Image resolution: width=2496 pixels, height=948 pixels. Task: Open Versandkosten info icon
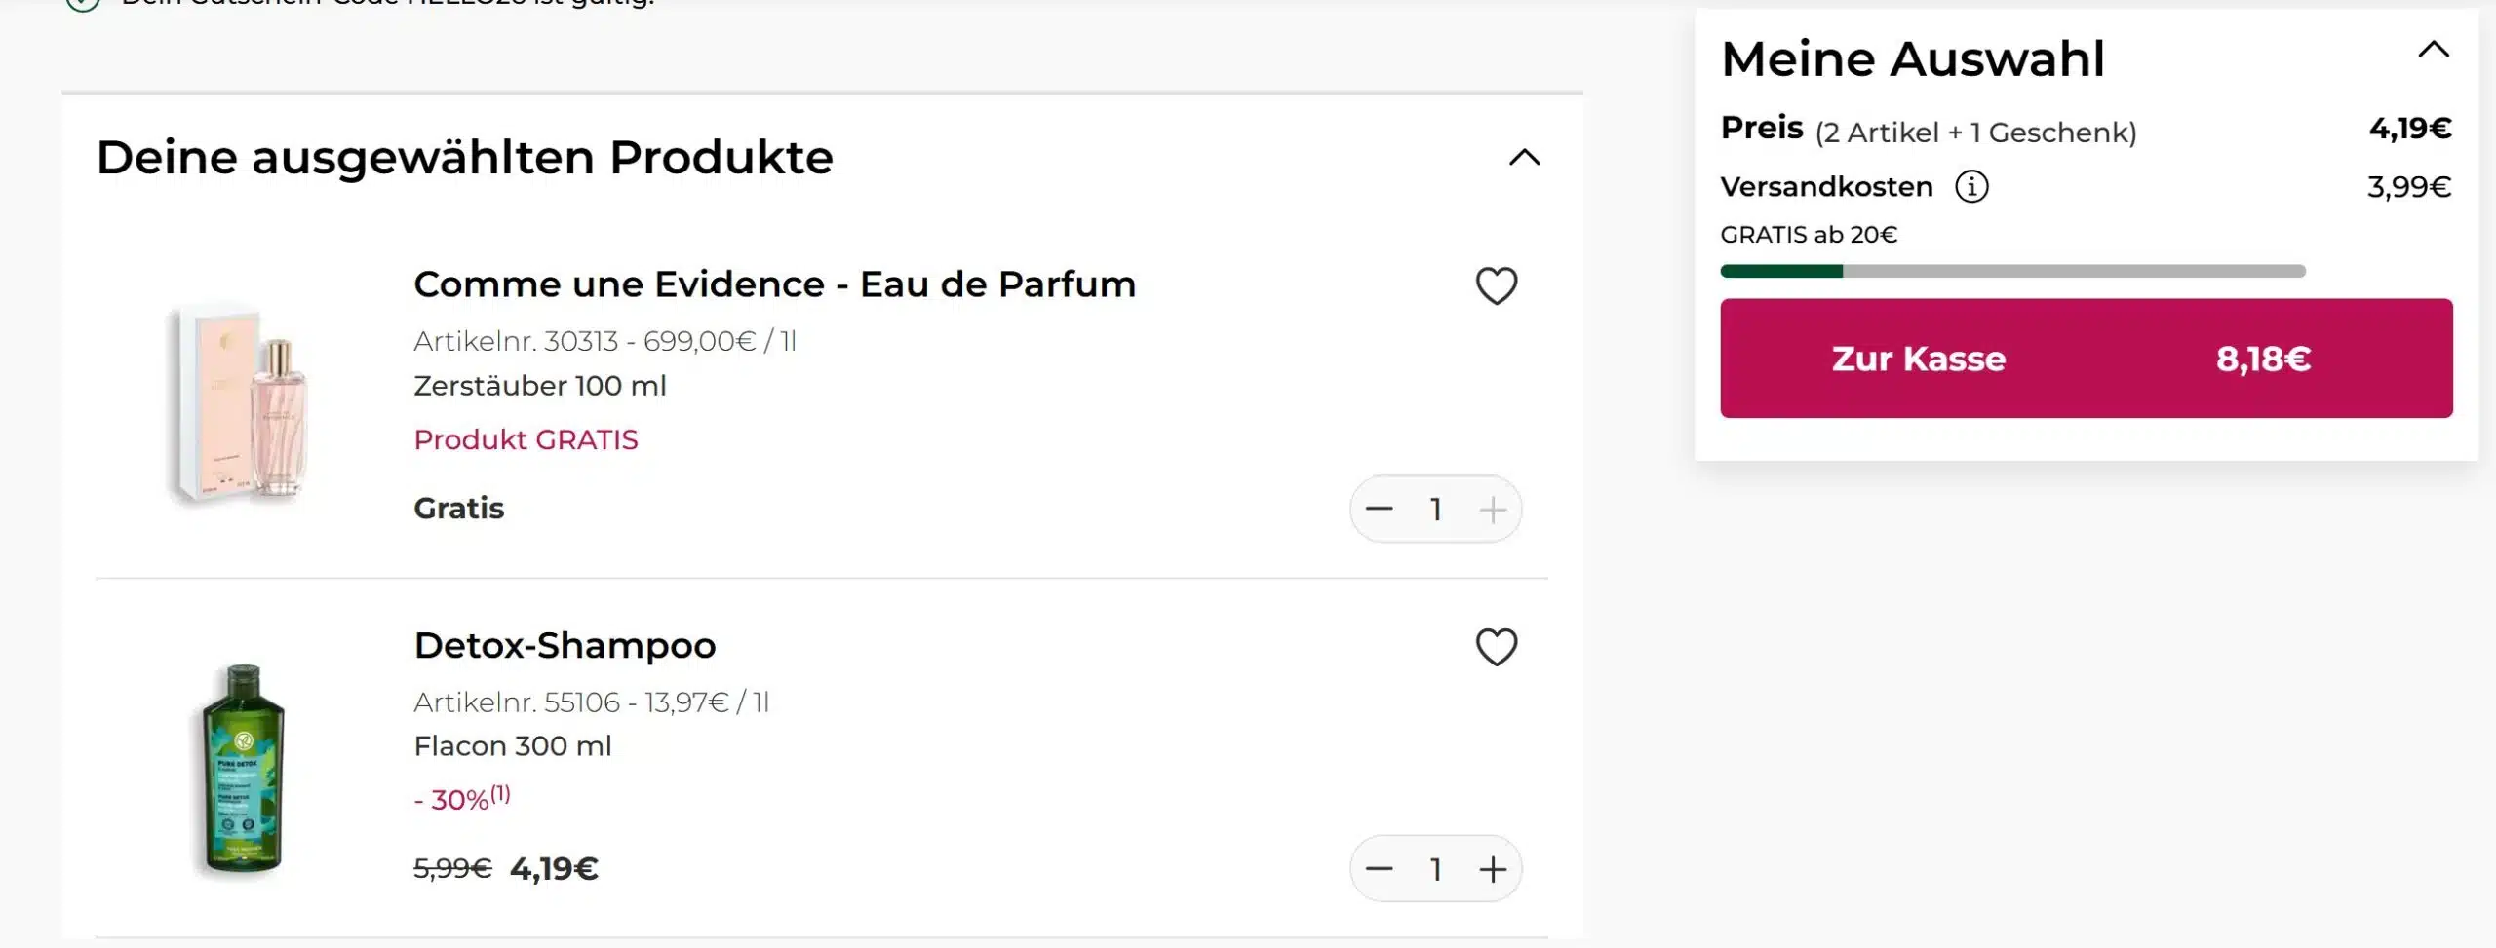point(1971,186)
